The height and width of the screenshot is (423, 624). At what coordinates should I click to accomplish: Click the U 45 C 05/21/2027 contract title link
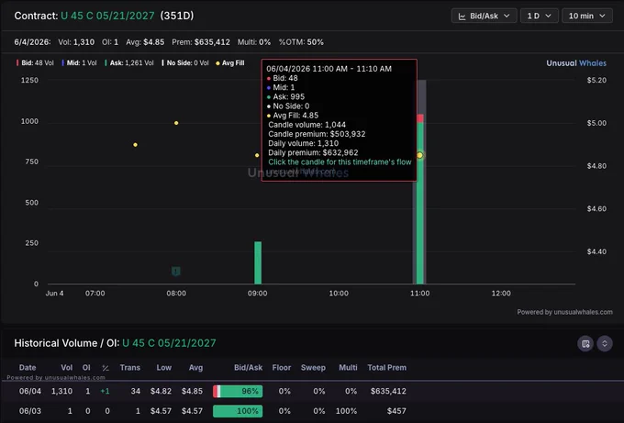[x=107, y=16]
